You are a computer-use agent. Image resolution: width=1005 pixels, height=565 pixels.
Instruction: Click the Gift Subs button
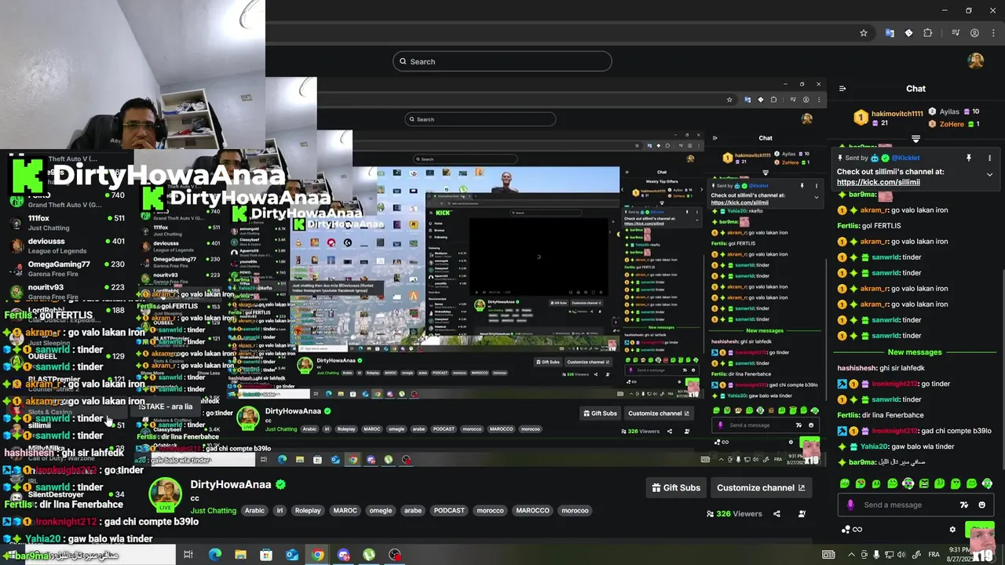[676, 487]
